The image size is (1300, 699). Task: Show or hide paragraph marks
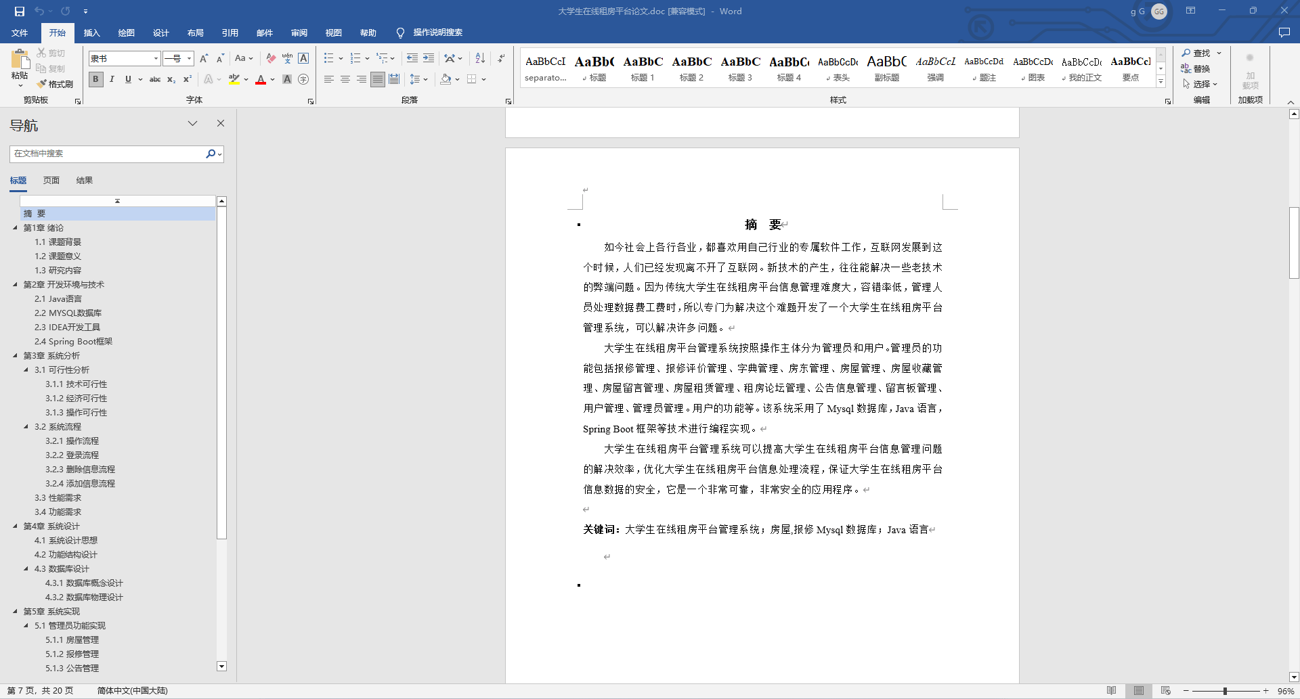pos(501,58)
